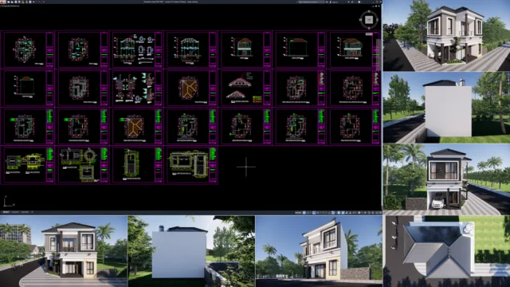Open the workspace switching gear icon

point(359,213)
